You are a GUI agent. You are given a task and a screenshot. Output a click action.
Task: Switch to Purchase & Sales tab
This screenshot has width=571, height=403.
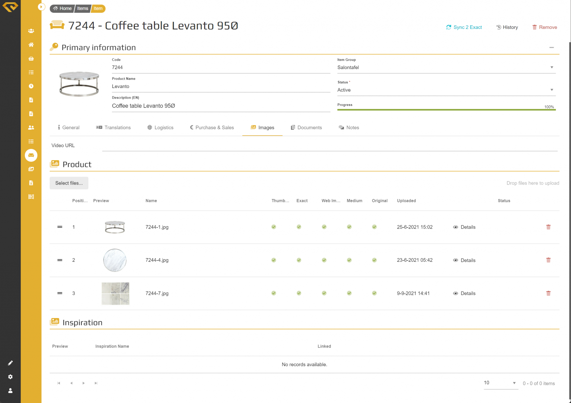[x=212, y=128]
